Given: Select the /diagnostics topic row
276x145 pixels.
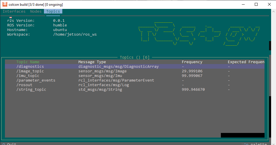Looking at the screenshot, I should (30, 67).
